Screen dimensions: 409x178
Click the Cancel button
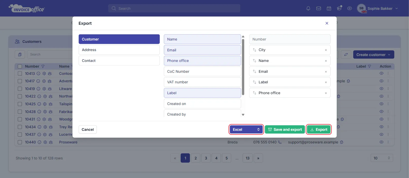coord(88,130)
